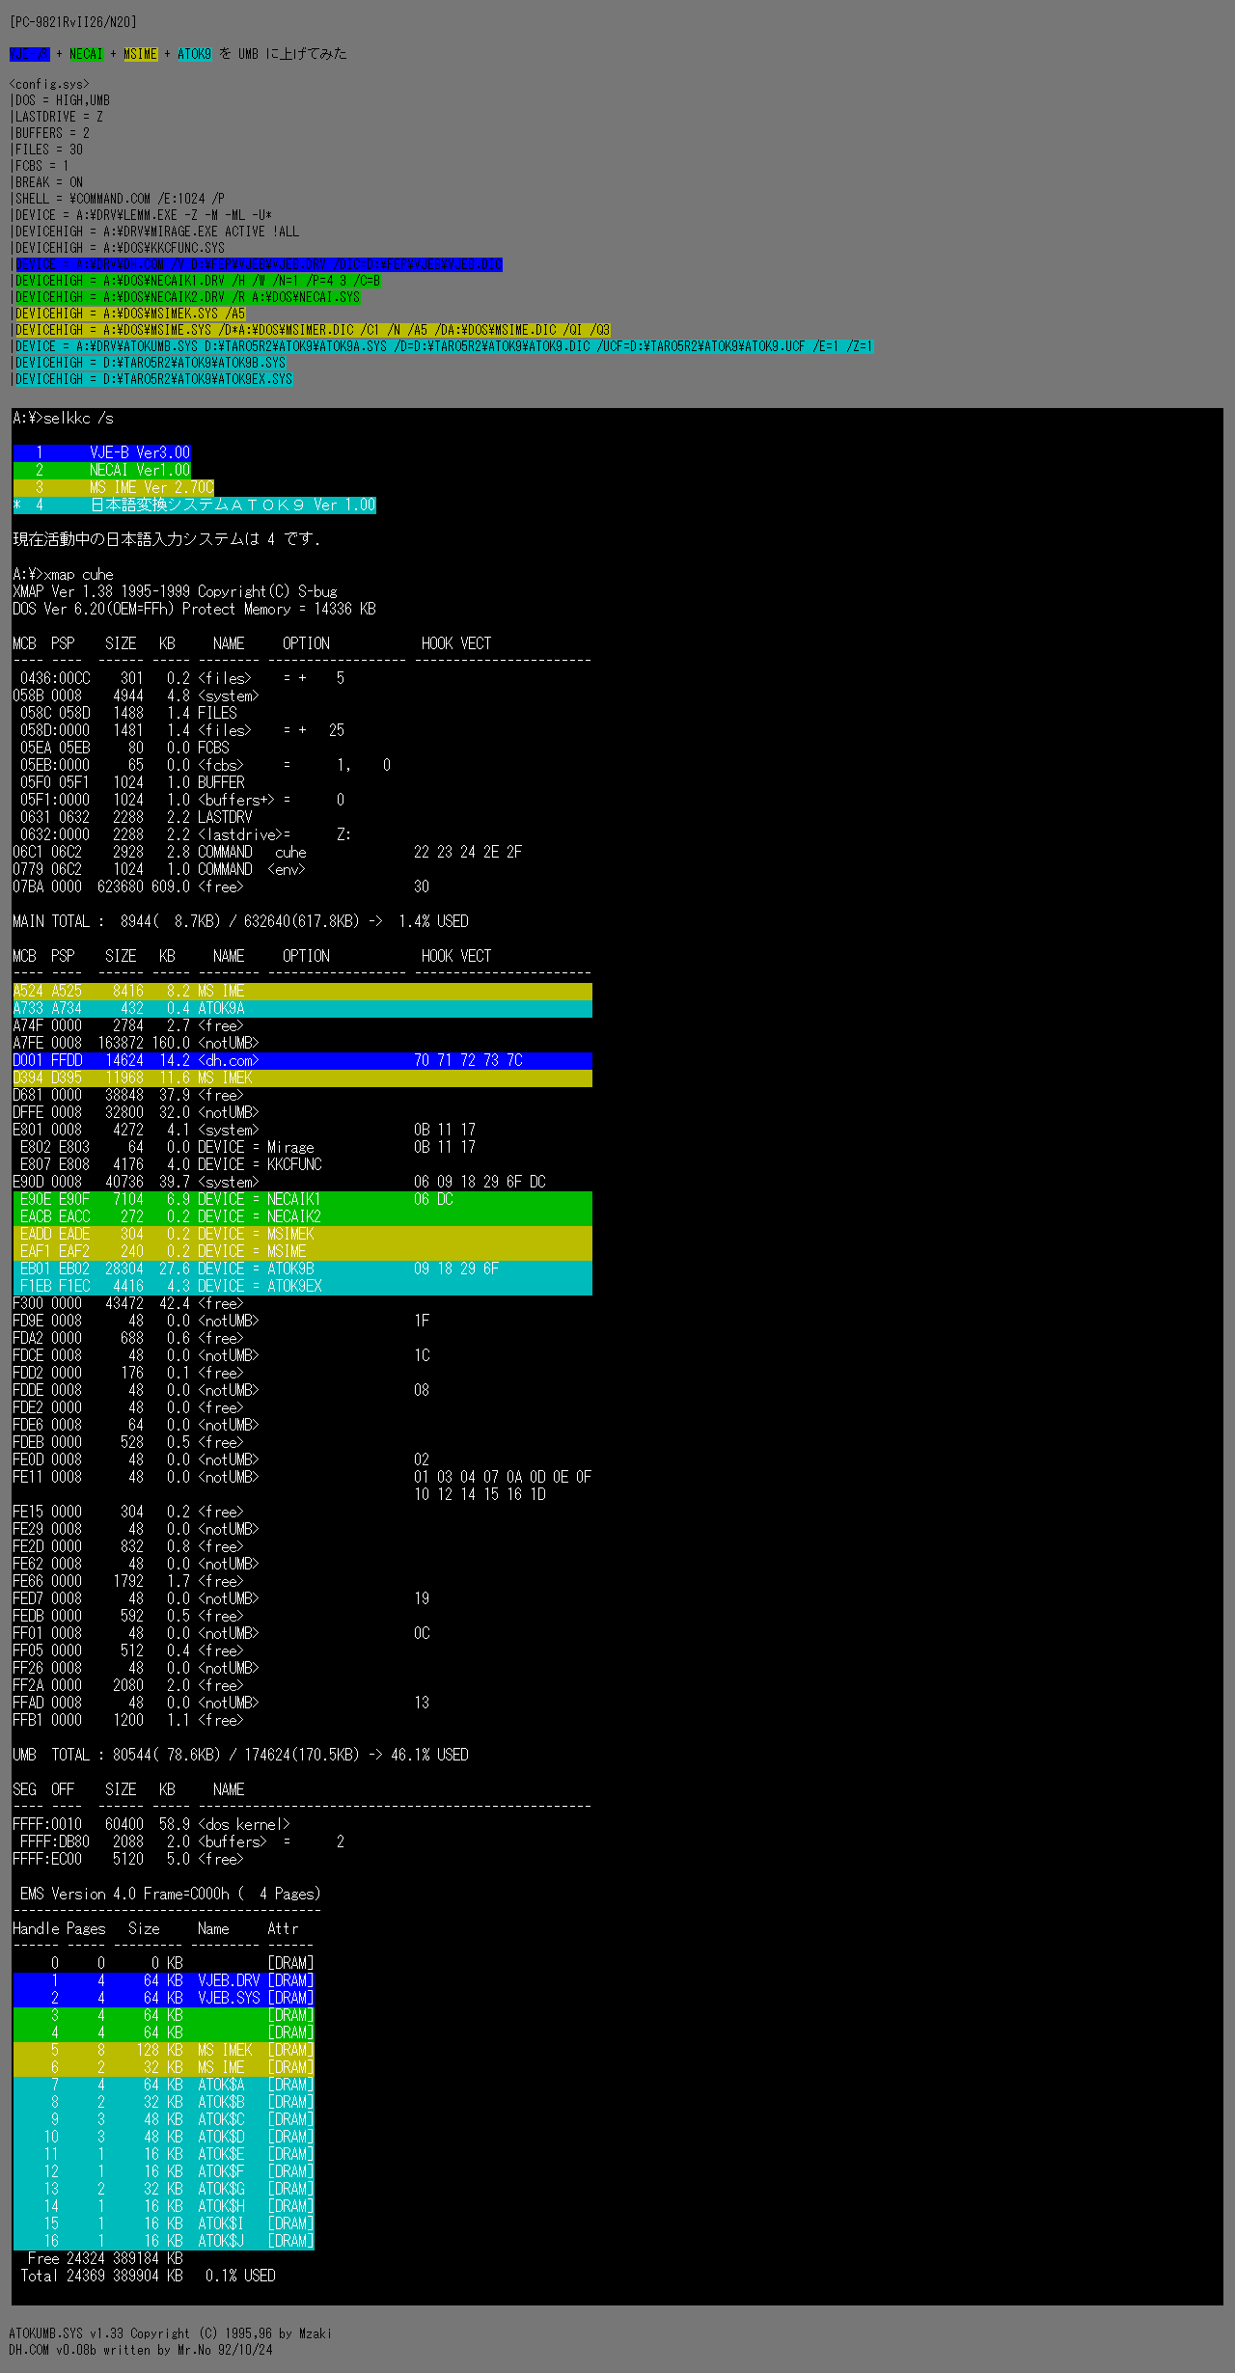Click the cyan DEVICEHIGH ATOK9B.SYS config line
Image resolution: width=1235 pixels, height=2373 pixels.
pos(151,363)
